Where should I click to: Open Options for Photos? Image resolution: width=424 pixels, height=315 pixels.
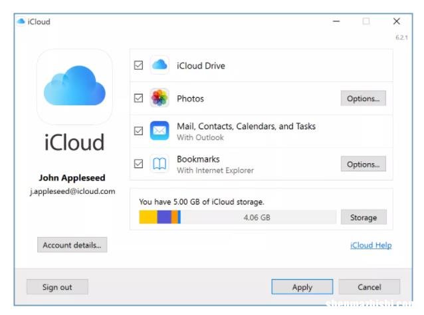click(x=363, y=98)
